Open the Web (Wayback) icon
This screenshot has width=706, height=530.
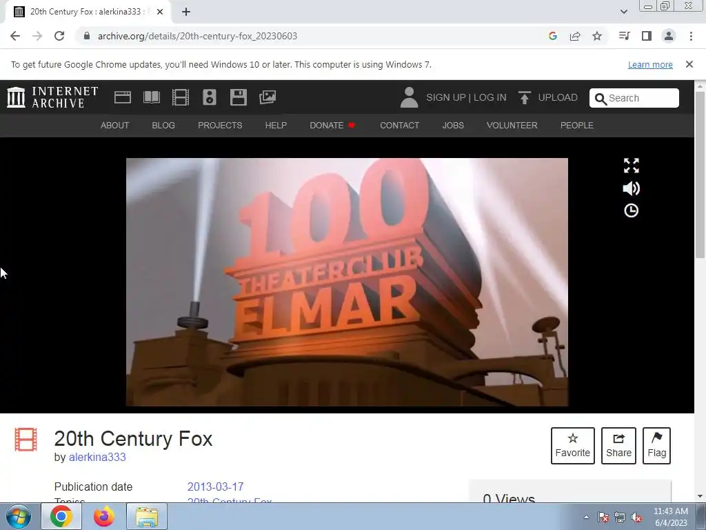click(123, 97)
